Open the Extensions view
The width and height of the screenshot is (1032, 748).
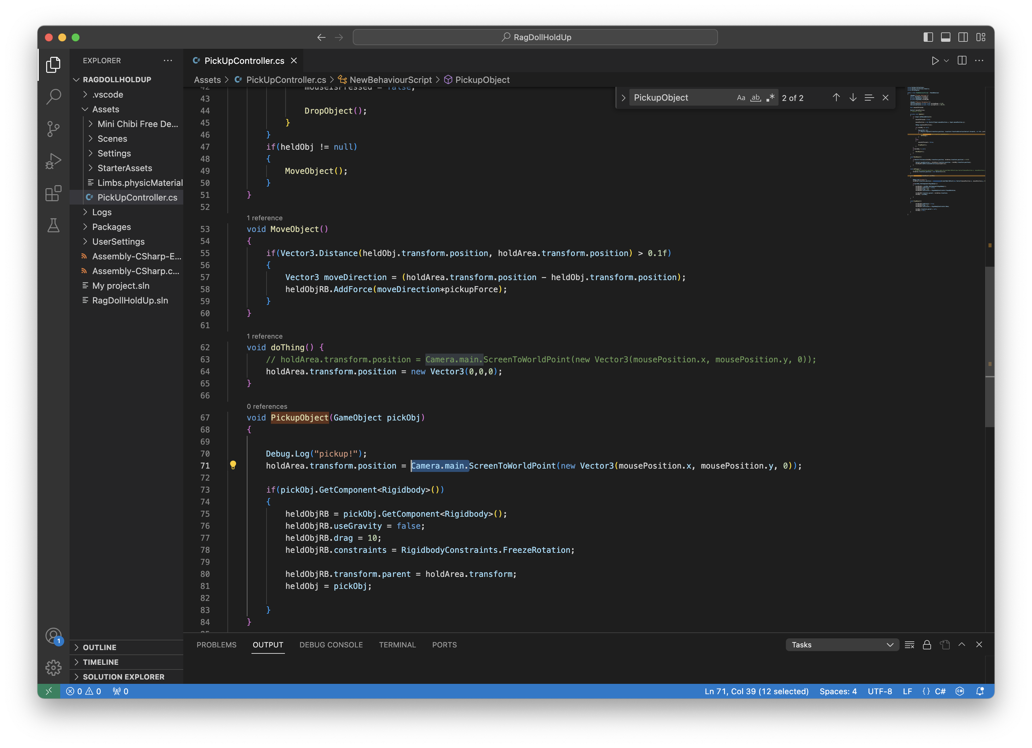(x=53, y=193)
